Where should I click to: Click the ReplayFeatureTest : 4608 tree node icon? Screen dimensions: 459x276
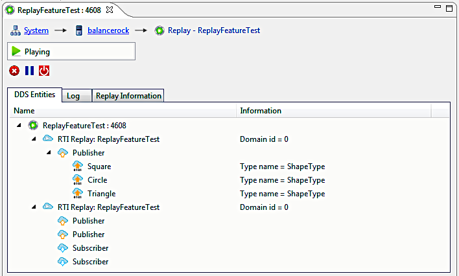point(33,125)
